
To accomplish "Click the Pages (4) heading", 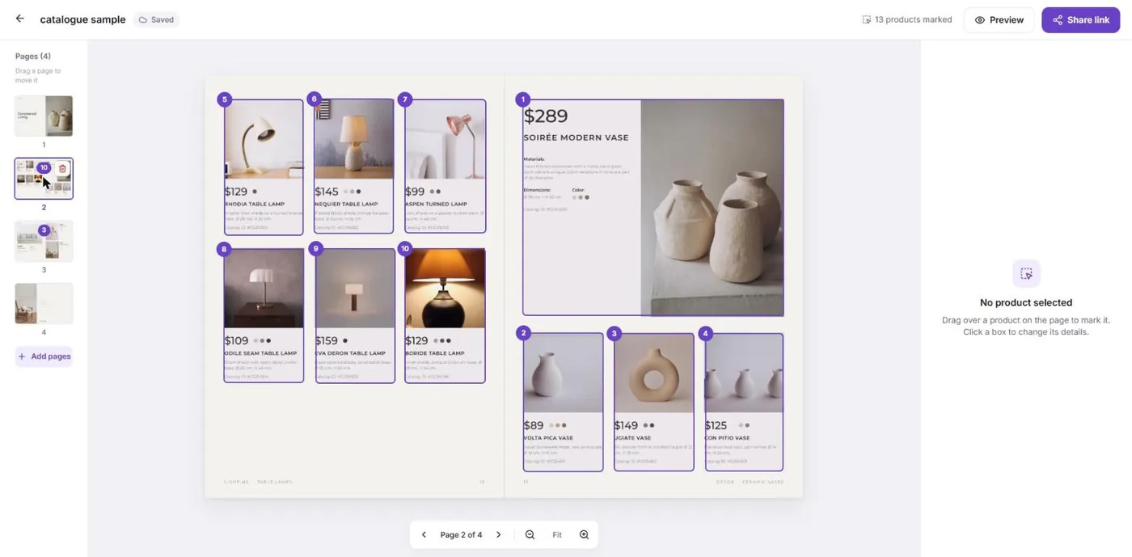I will pos(33,57).
